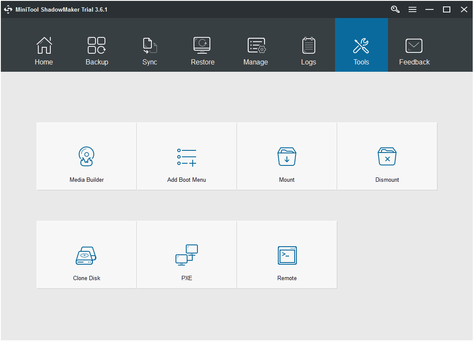Select the Add Boot Menu tool
The width and height of the screenshot is (474, 342).
coord(186,156)
